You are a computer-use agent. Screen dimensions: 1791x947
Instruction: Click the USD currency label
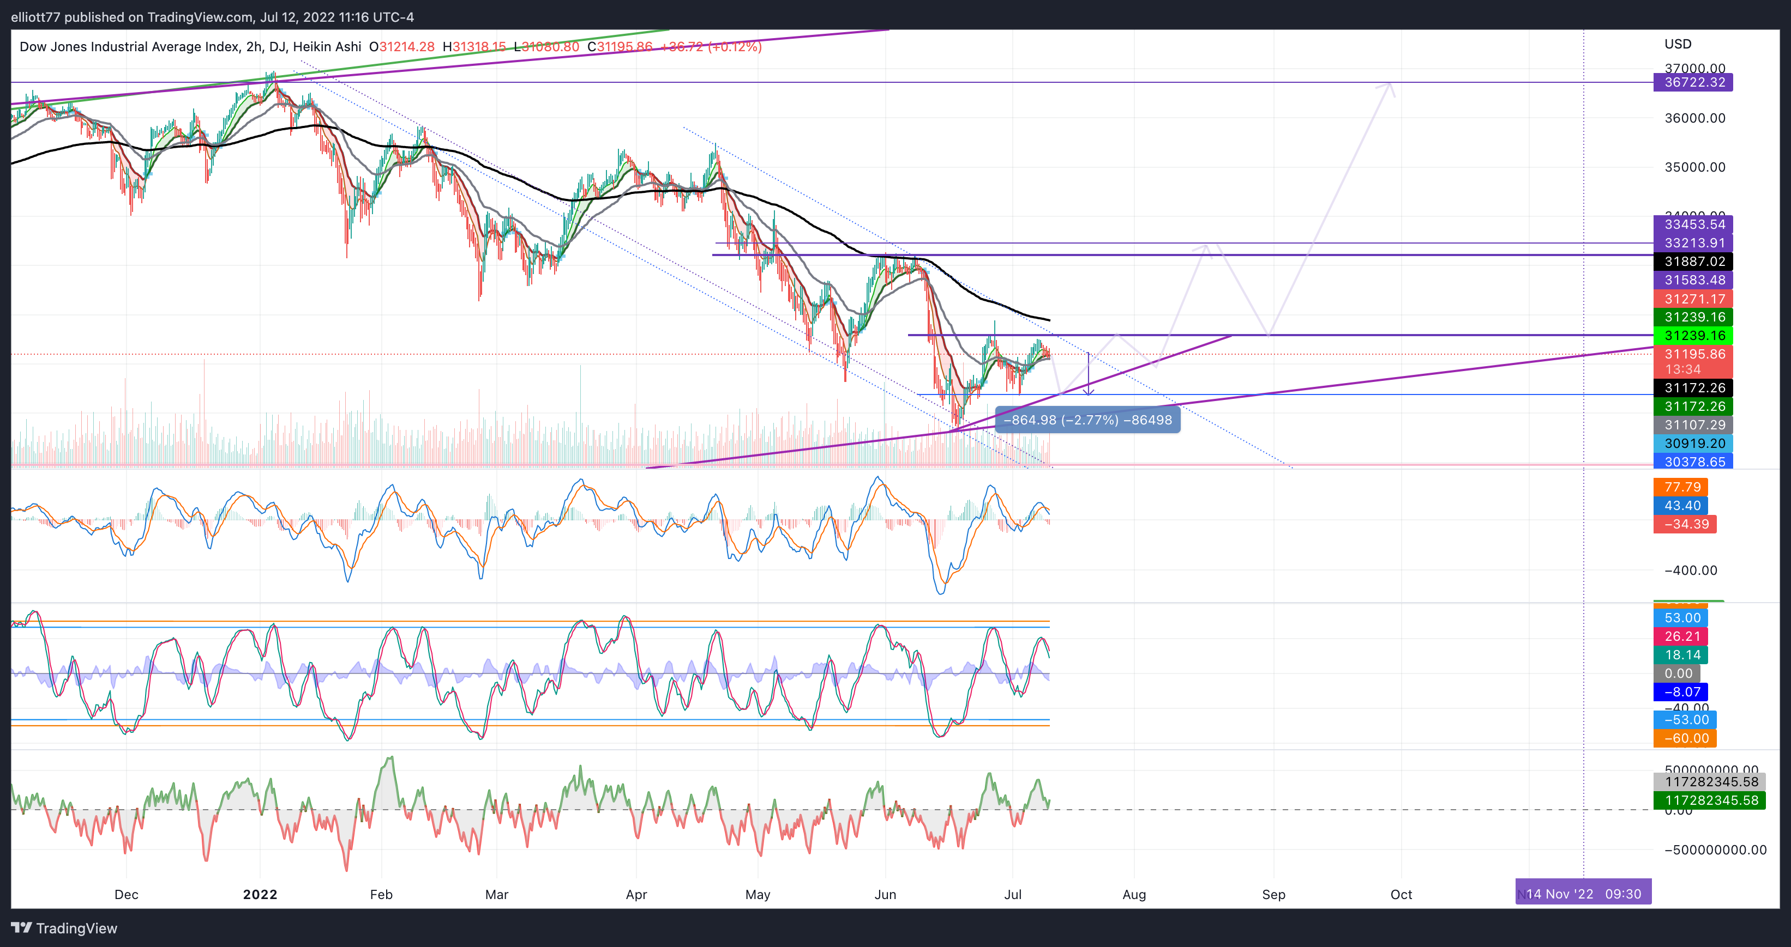[x=1678, y=44]
